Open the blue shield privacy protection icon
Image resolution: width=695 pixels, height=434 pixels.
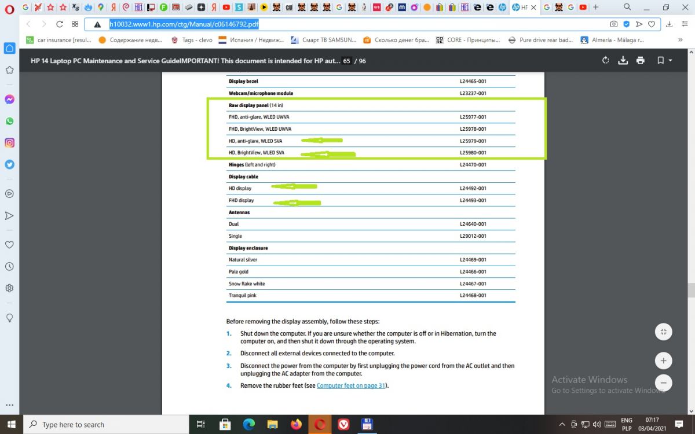tap(627, 24)
